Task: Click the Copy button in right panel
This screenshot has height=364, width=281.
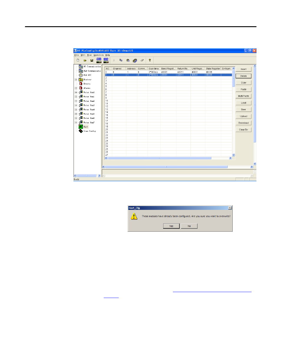Action: [x=244, y=83]
